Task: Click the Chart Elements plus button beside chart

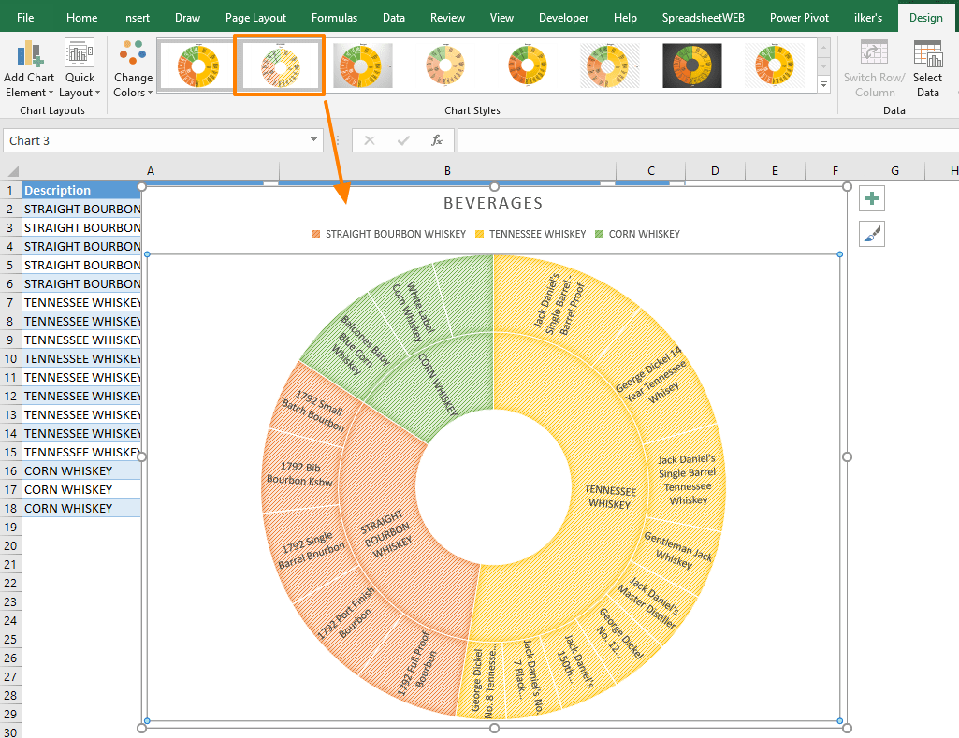Action: 871,198
